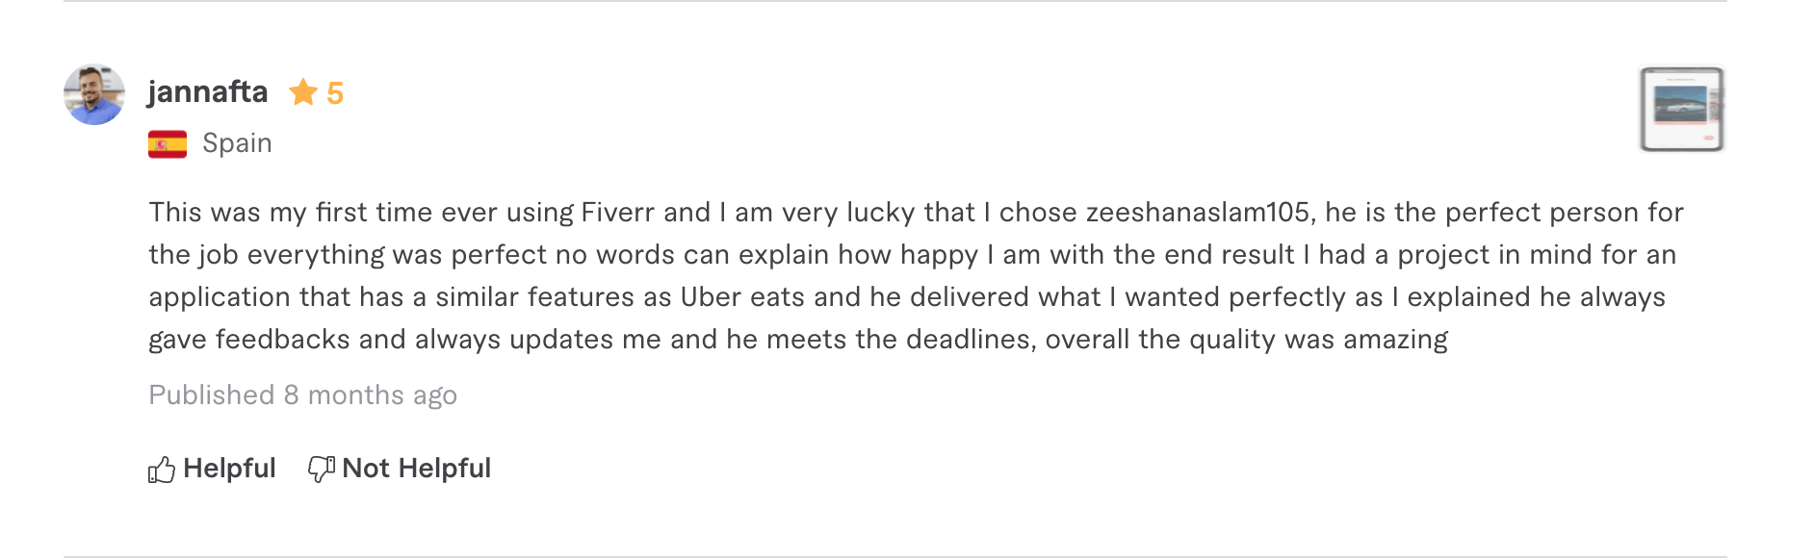
Task: Open the review's work sample thumbnail
Action: 1681,109
